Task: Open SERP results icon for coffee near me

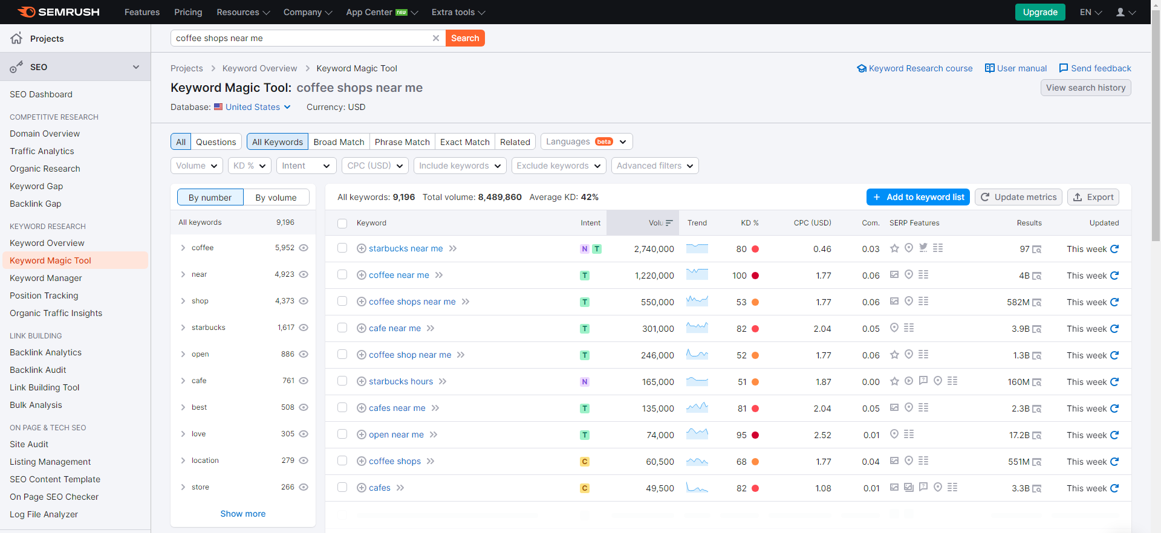Action: pyautogui.click(x=1037, y=276)
